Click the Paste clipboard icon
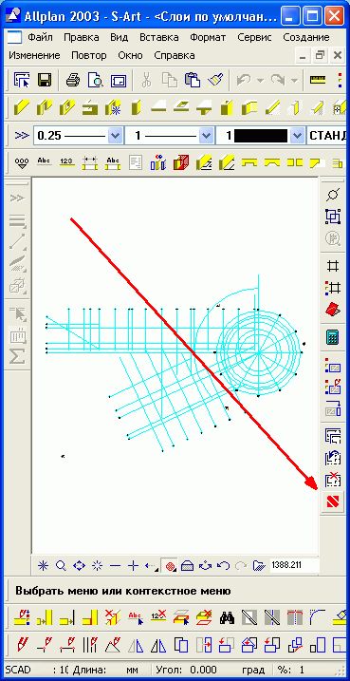This screenshot has width=350, height=681. [193, 81]
